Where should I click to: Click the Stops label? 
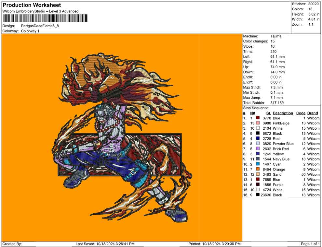[x=248, y=46]
